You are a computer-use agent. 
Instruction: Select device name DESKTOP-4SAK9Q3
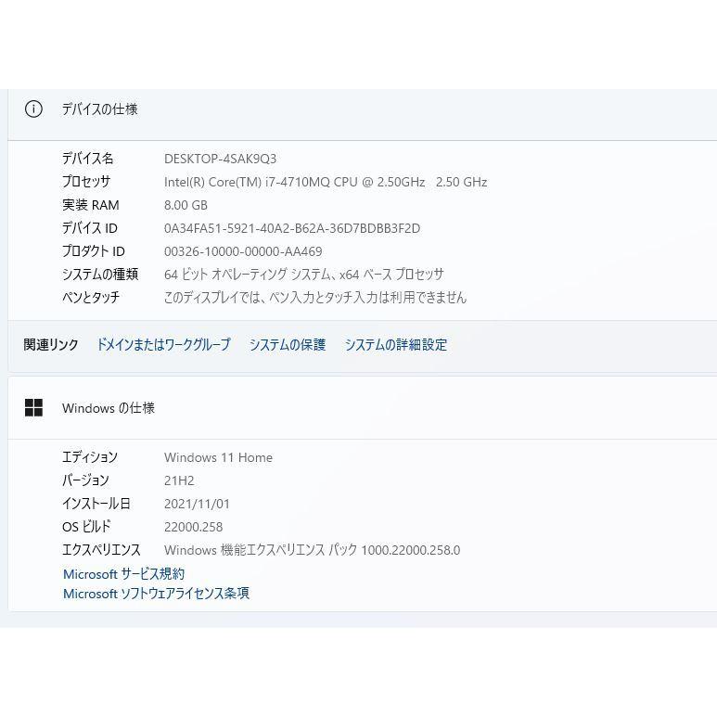[221, 159]
